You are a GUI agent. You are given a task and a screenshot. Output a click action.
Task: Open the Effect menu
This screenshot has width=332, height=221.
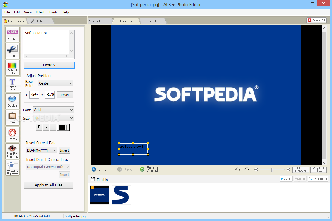(x=40, y=12)
